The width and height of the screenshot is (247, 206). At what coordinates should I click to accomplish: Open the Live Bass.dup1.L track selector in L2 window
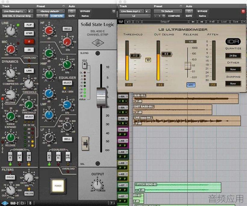[x=132, y=11]
